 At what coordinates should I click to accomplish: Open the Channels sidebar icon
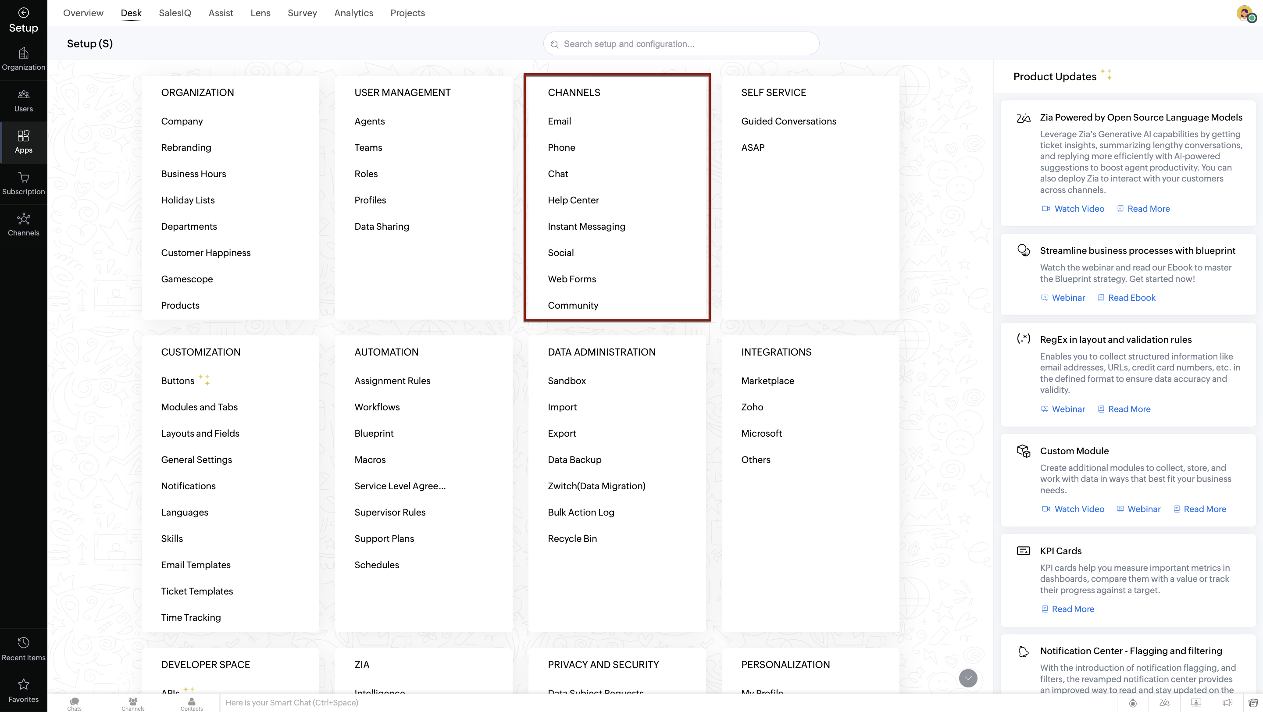click(24, 224)
